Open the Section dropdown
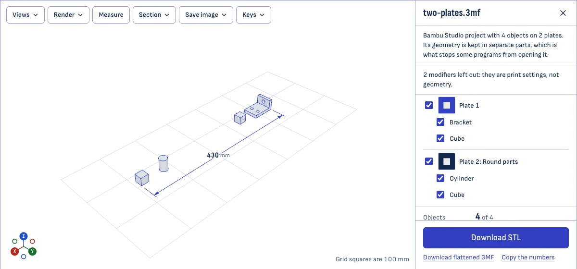This screenshot has height=269, width=577. (154, 15)
